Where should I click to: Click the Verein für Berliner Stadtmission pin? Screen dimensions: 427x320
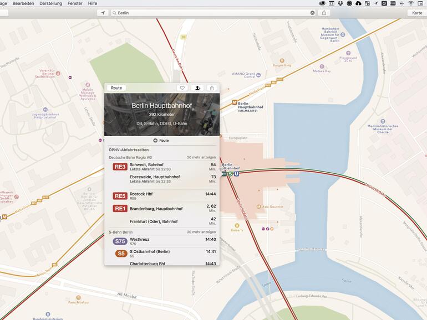(x=58, y=74)
